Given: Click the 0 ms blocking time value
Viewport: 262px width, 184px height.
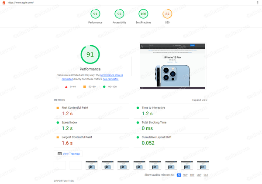Looking at the screenshot, I should click(147, 128).
